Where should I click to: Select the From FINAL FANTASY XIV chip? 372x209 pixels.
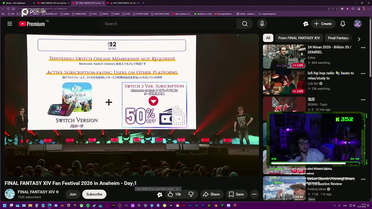point(299,38)
